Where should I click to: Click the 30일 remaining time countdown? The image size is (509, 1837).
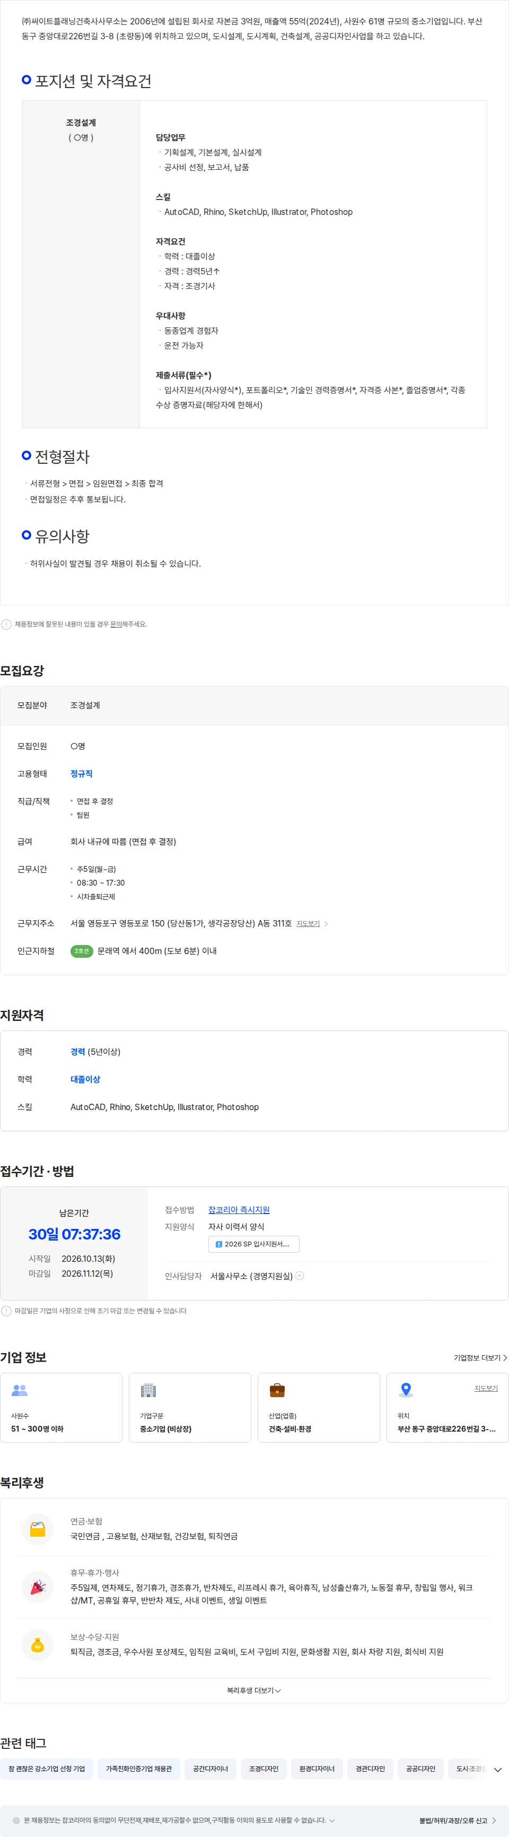click(74, 1234)
